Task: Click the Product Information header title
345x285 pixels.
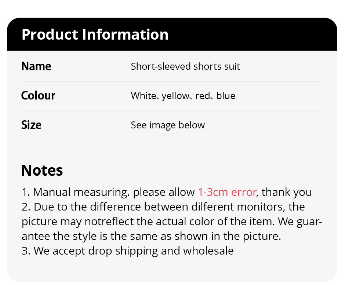Action: pos(95,34)
